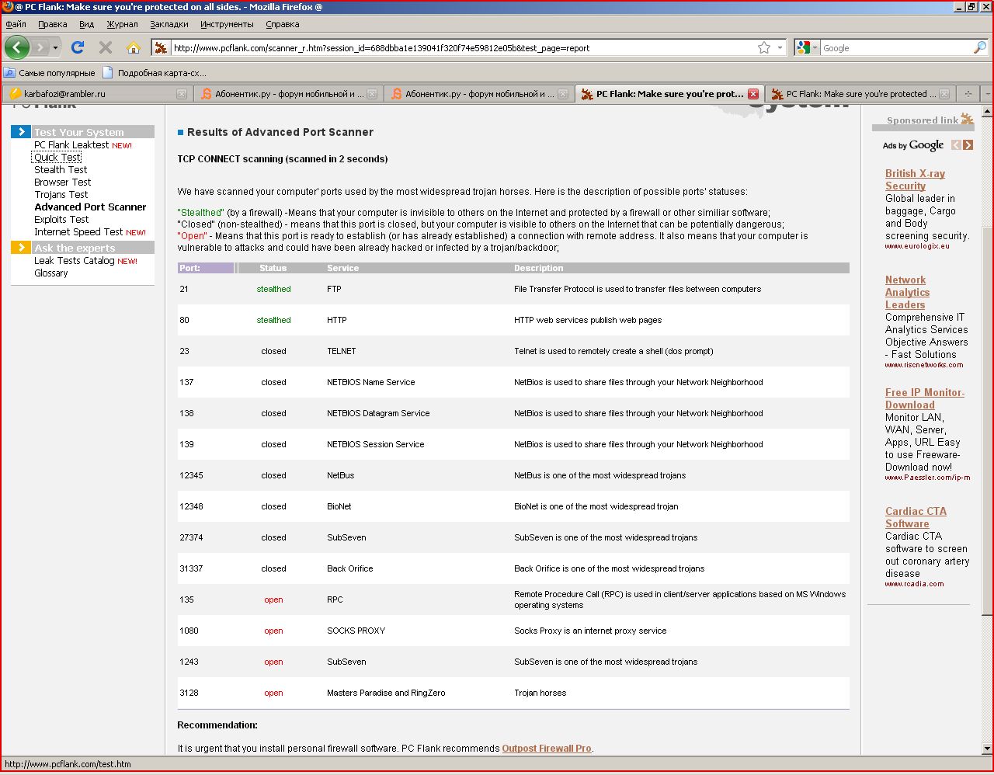Screen dimensions: 994x775
Task: Open the Вид menu
Action: 86,24
